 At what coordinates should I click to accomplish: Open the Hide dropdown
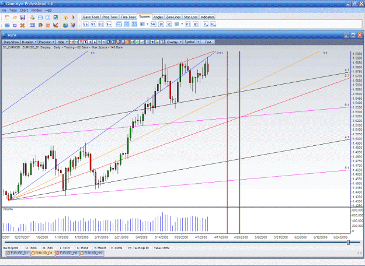[62, 42]
